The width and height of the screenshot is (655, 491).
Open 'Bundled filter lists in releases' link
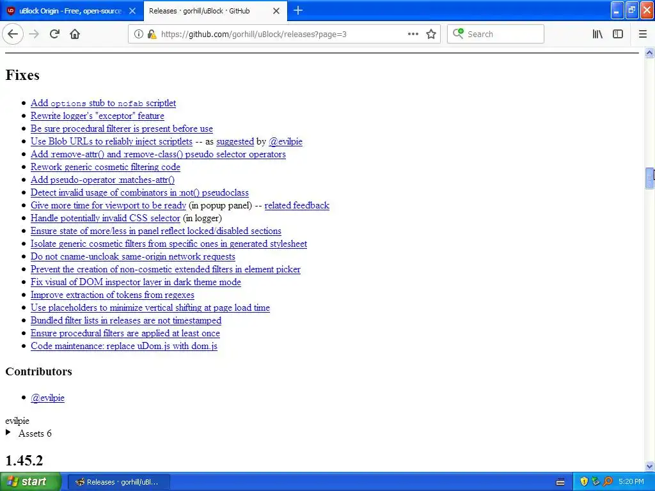coord(126,320)
